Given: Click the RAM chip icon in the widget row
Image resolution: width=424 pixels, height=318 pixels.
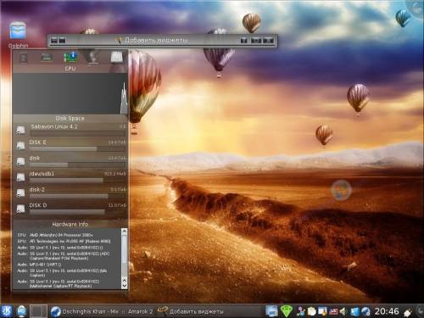Looking at the screenshot, I should point(47,58).
